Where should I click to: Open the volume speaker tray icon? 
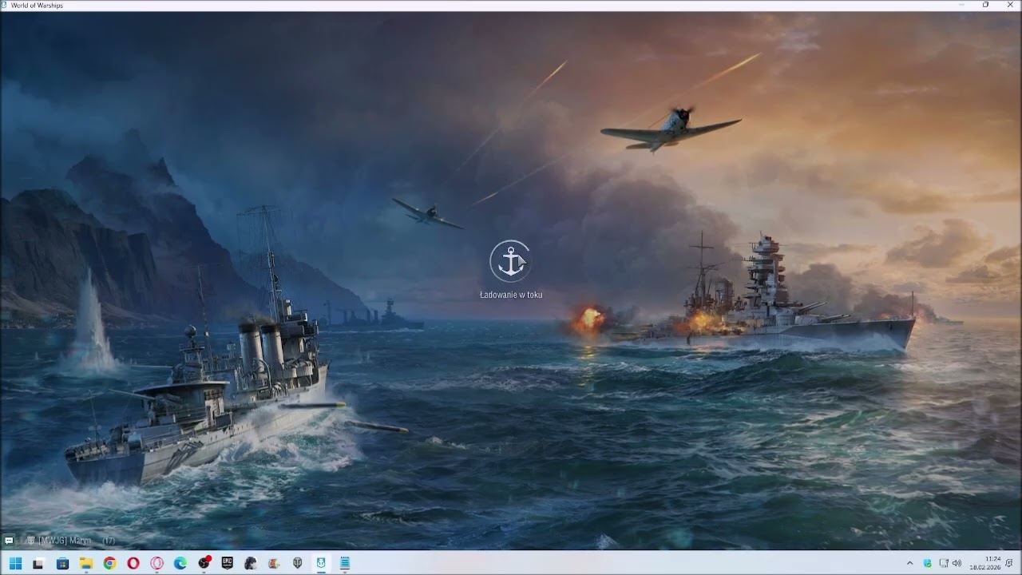coord(957,563)
